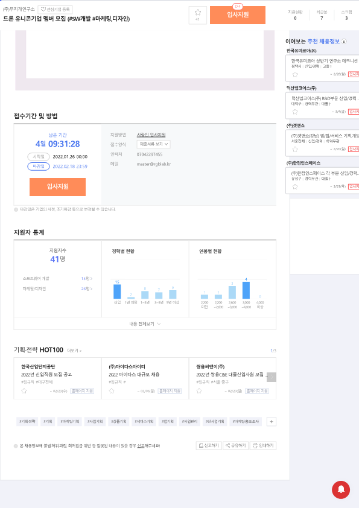Open the 제출서류 보기 dropdown
The height and width of the screenshot is (508, 359).
click(154, 144)
